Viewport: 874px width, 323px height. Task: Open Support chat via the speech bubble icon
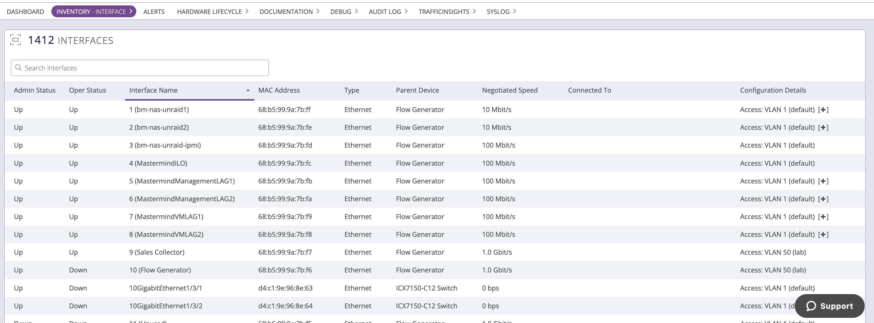click(x=811, y=306)
